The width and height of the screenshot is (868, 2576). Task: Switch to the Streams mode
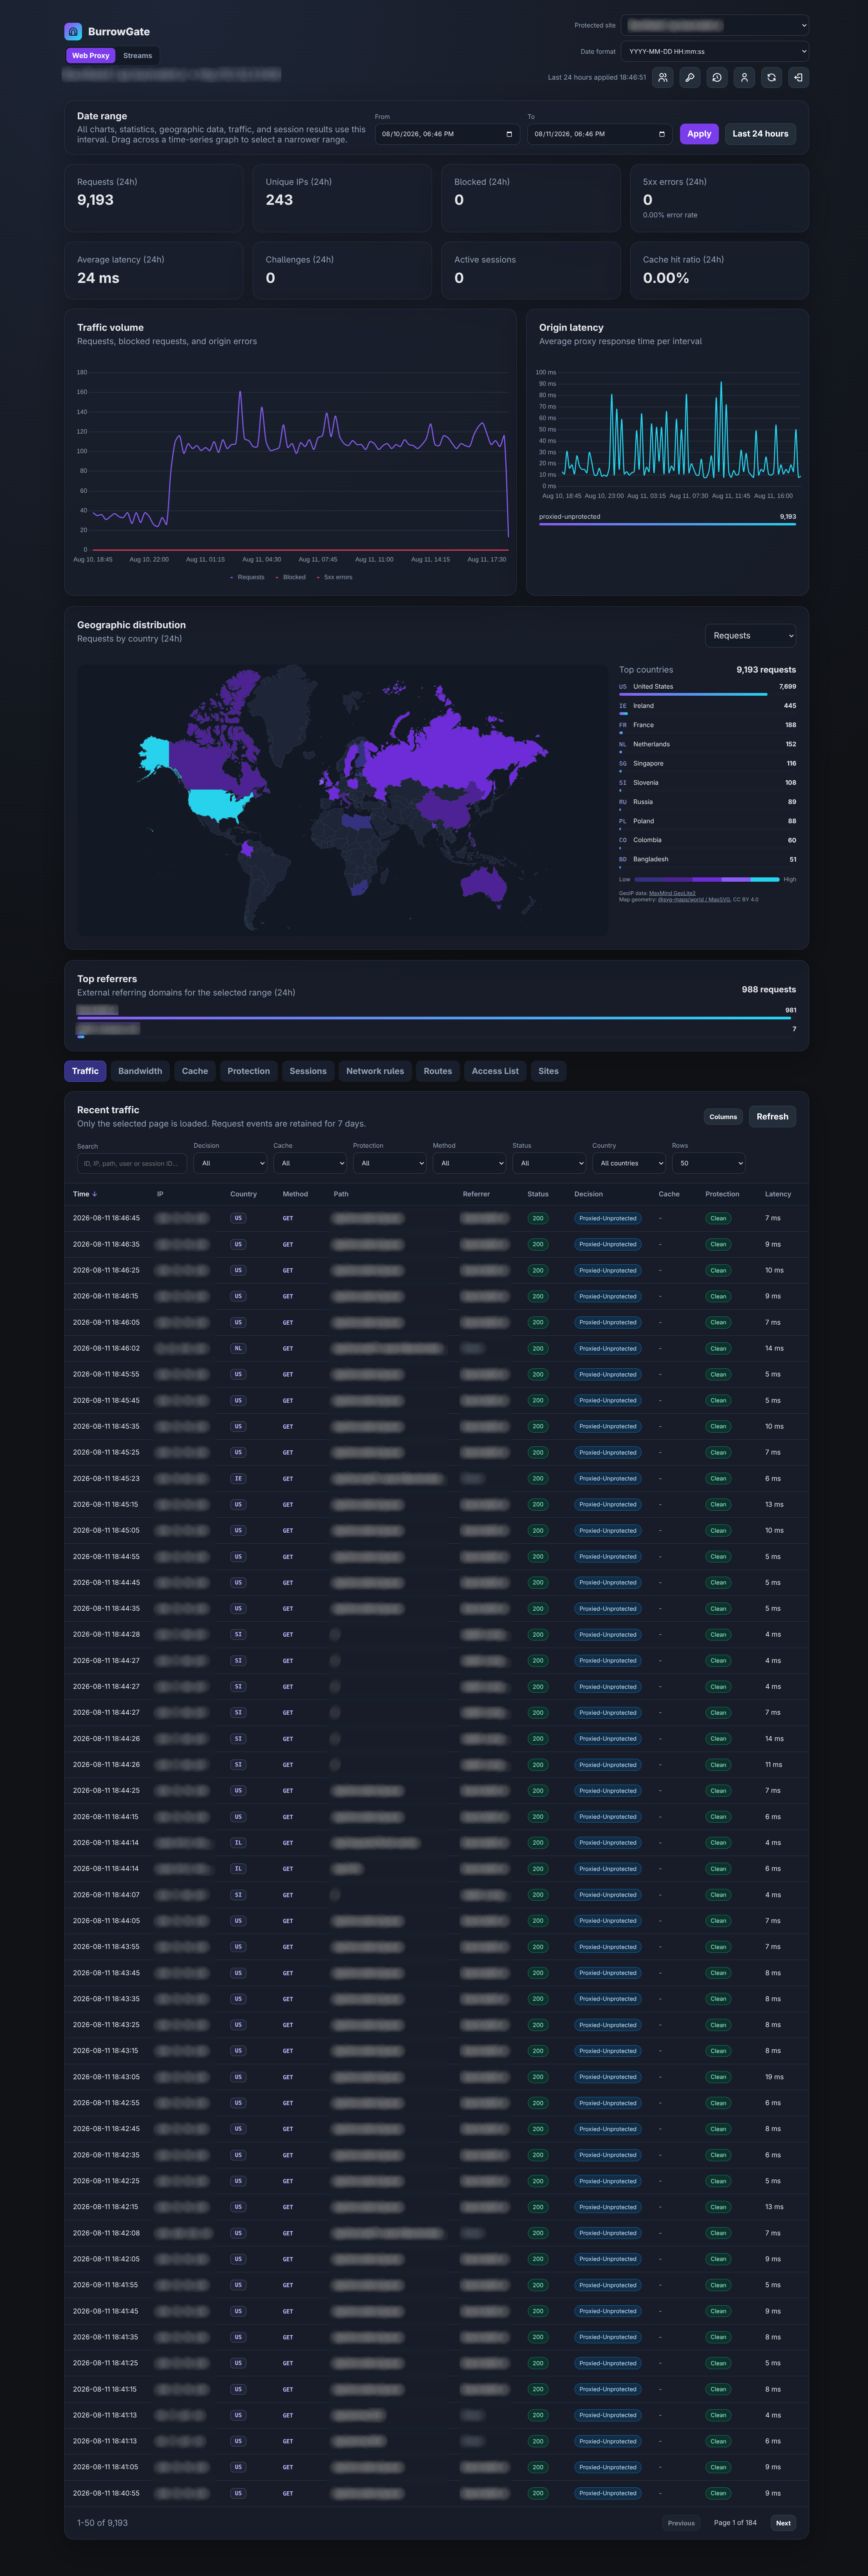[x=138, y=56]
